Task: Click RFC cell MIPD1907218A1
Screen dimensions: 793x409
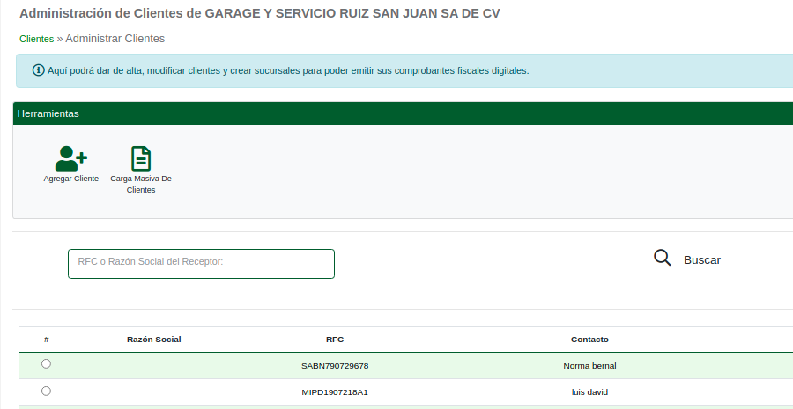Action: (x=335, y=392)
